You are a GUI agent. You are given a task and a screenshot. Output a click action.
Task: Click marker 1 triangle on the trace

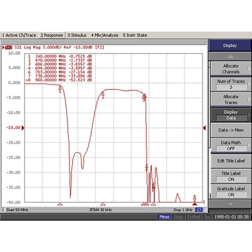[60, 87]
